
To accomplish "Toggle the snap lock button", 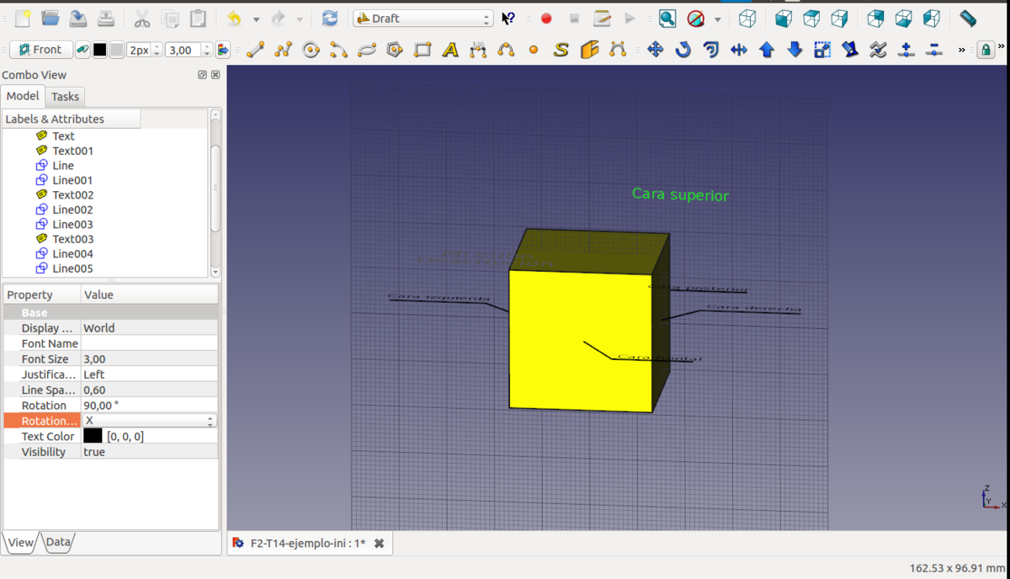I will click(x=985, y=50).
